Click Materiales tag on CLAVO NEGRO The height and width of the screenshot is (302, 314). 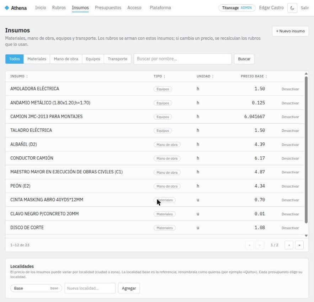(165, 214)
